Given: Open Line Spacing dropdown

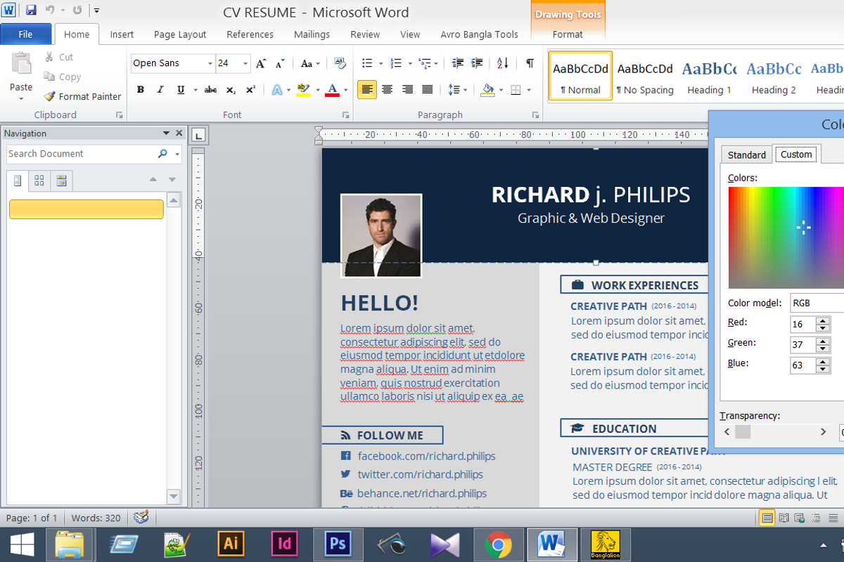Looking at the screenshot, I should [x=458, y=90].
